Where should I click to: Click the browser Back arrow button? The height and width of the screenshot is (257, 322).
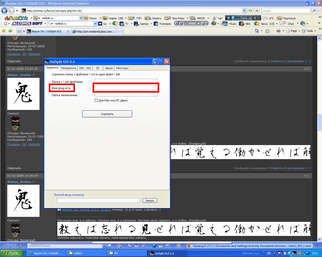[4, 11]
